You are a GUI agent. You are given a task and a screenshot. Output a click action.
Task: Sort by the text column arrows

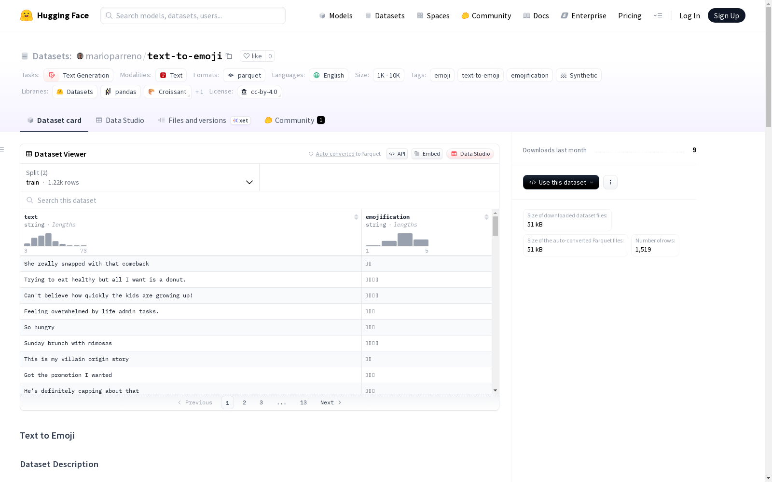(356, 217)
